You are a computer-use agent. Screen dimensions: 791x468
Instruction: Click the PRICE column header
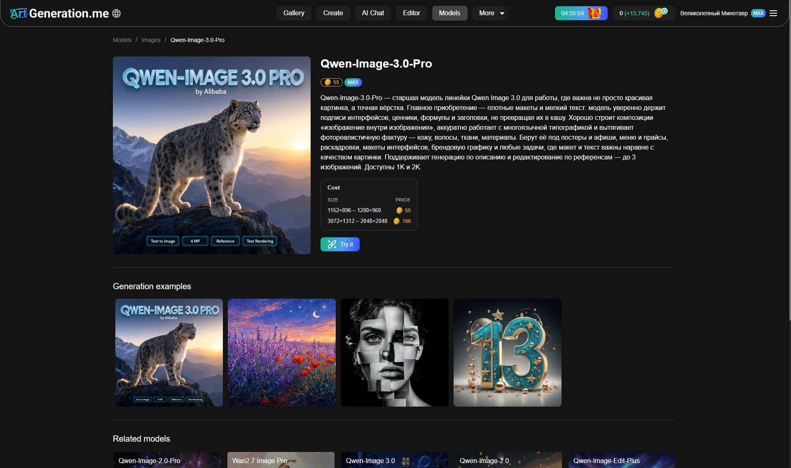tap(403, 200)
